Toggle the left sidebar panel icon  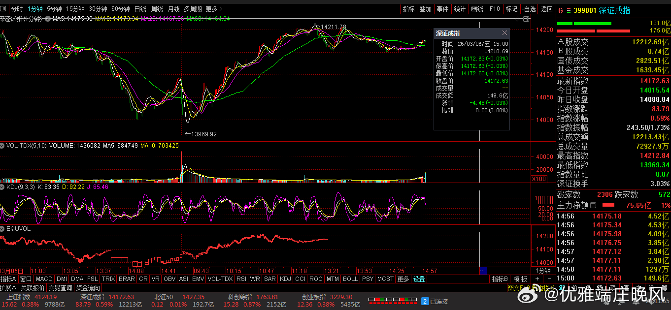pos(3,9)
